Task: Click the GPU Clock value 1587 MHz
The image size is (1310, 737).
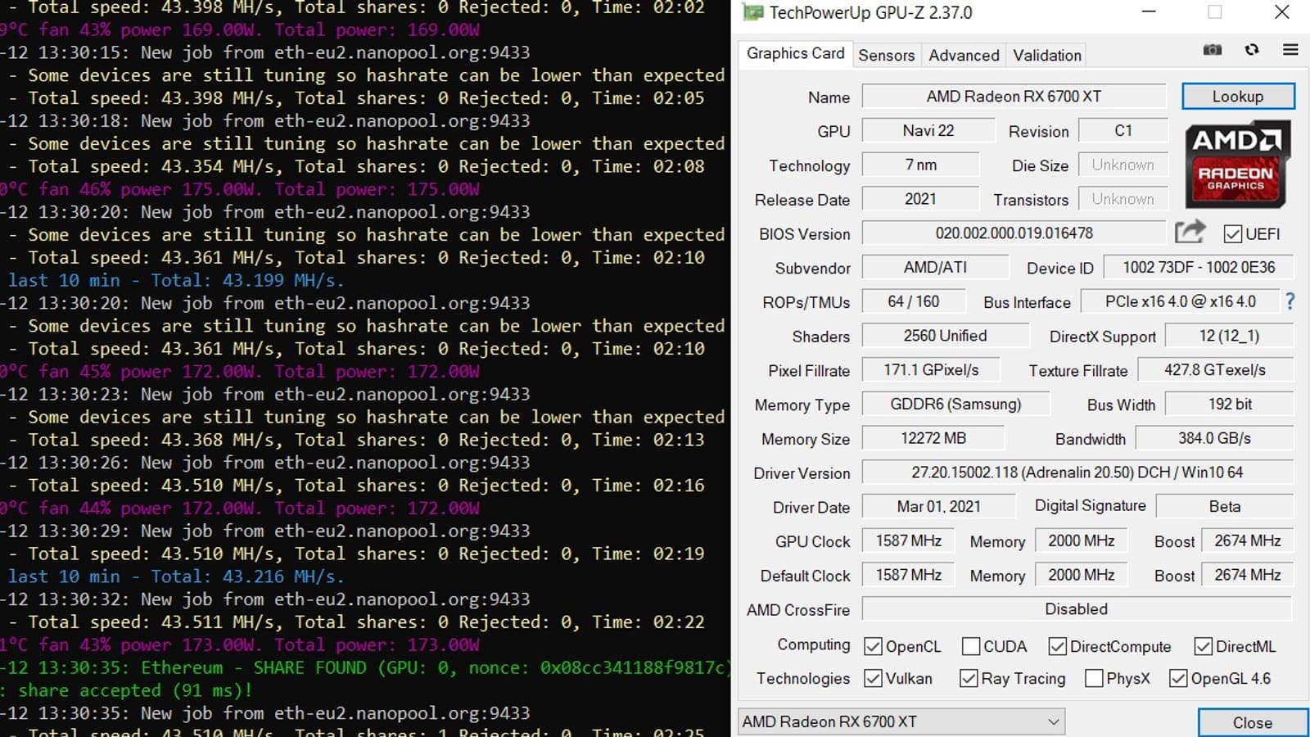Action: click(908, 541)
